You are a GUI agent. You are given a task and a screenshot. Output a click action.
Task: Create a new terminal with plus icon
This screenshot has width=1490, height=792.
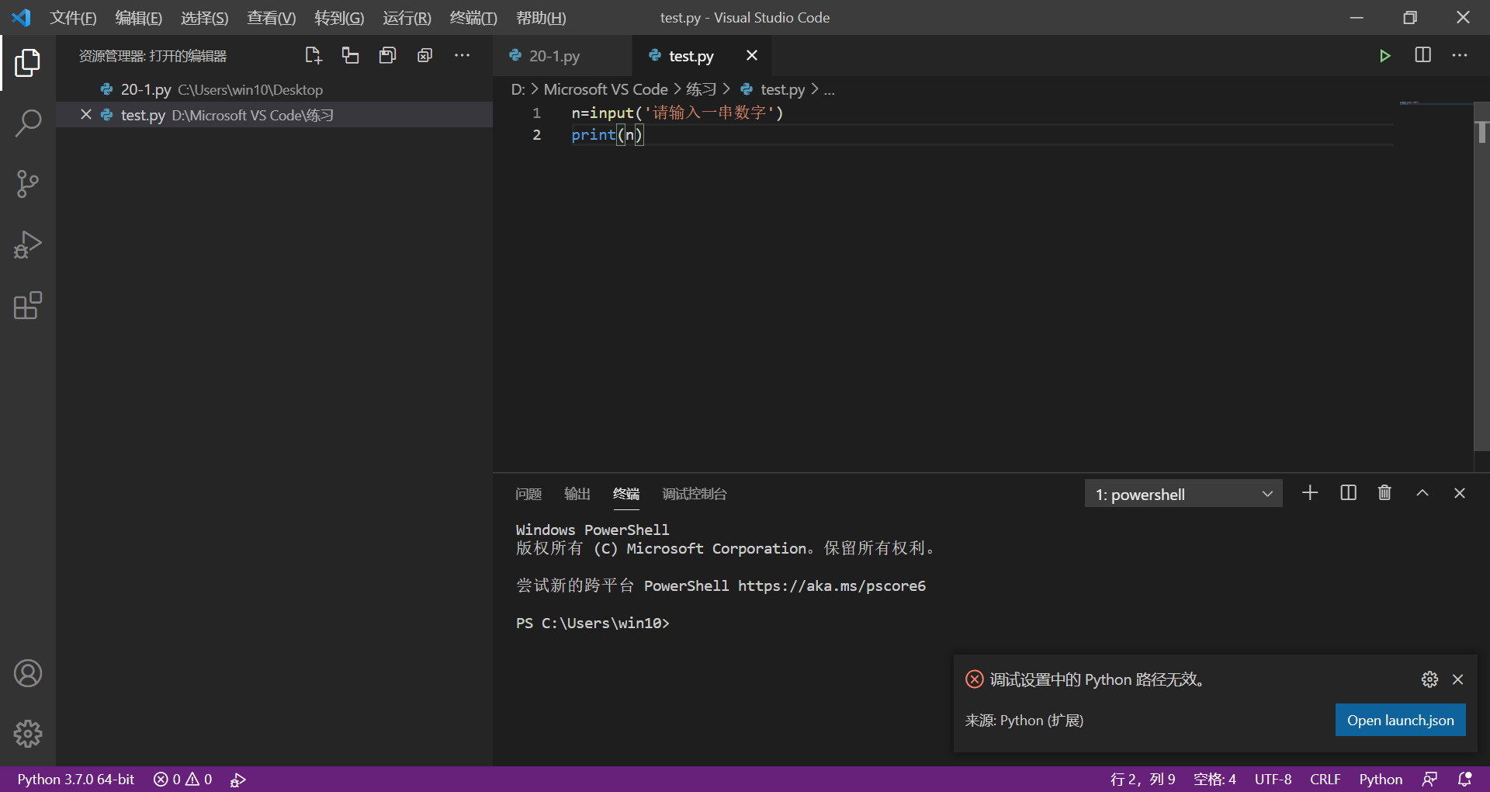pyautogui.click(x=1310, y=493)
